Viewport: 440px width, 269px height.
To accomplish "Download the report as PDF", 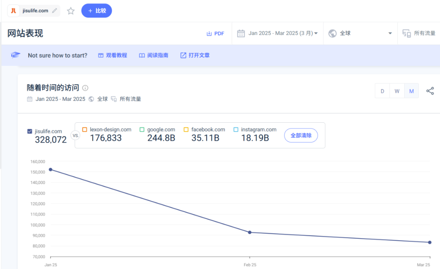I will (216, 34).
